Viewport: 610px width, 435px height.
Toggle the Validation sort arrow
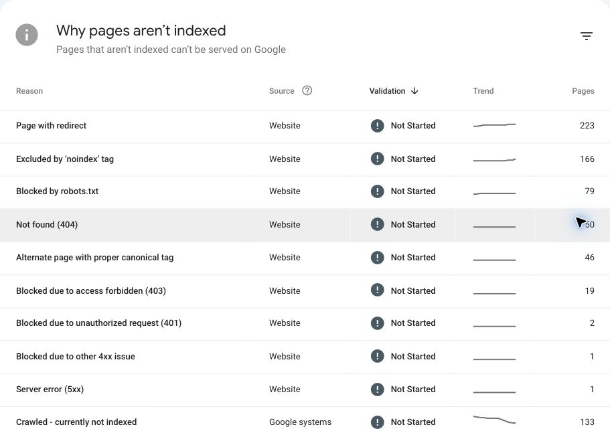coord(414,90)
